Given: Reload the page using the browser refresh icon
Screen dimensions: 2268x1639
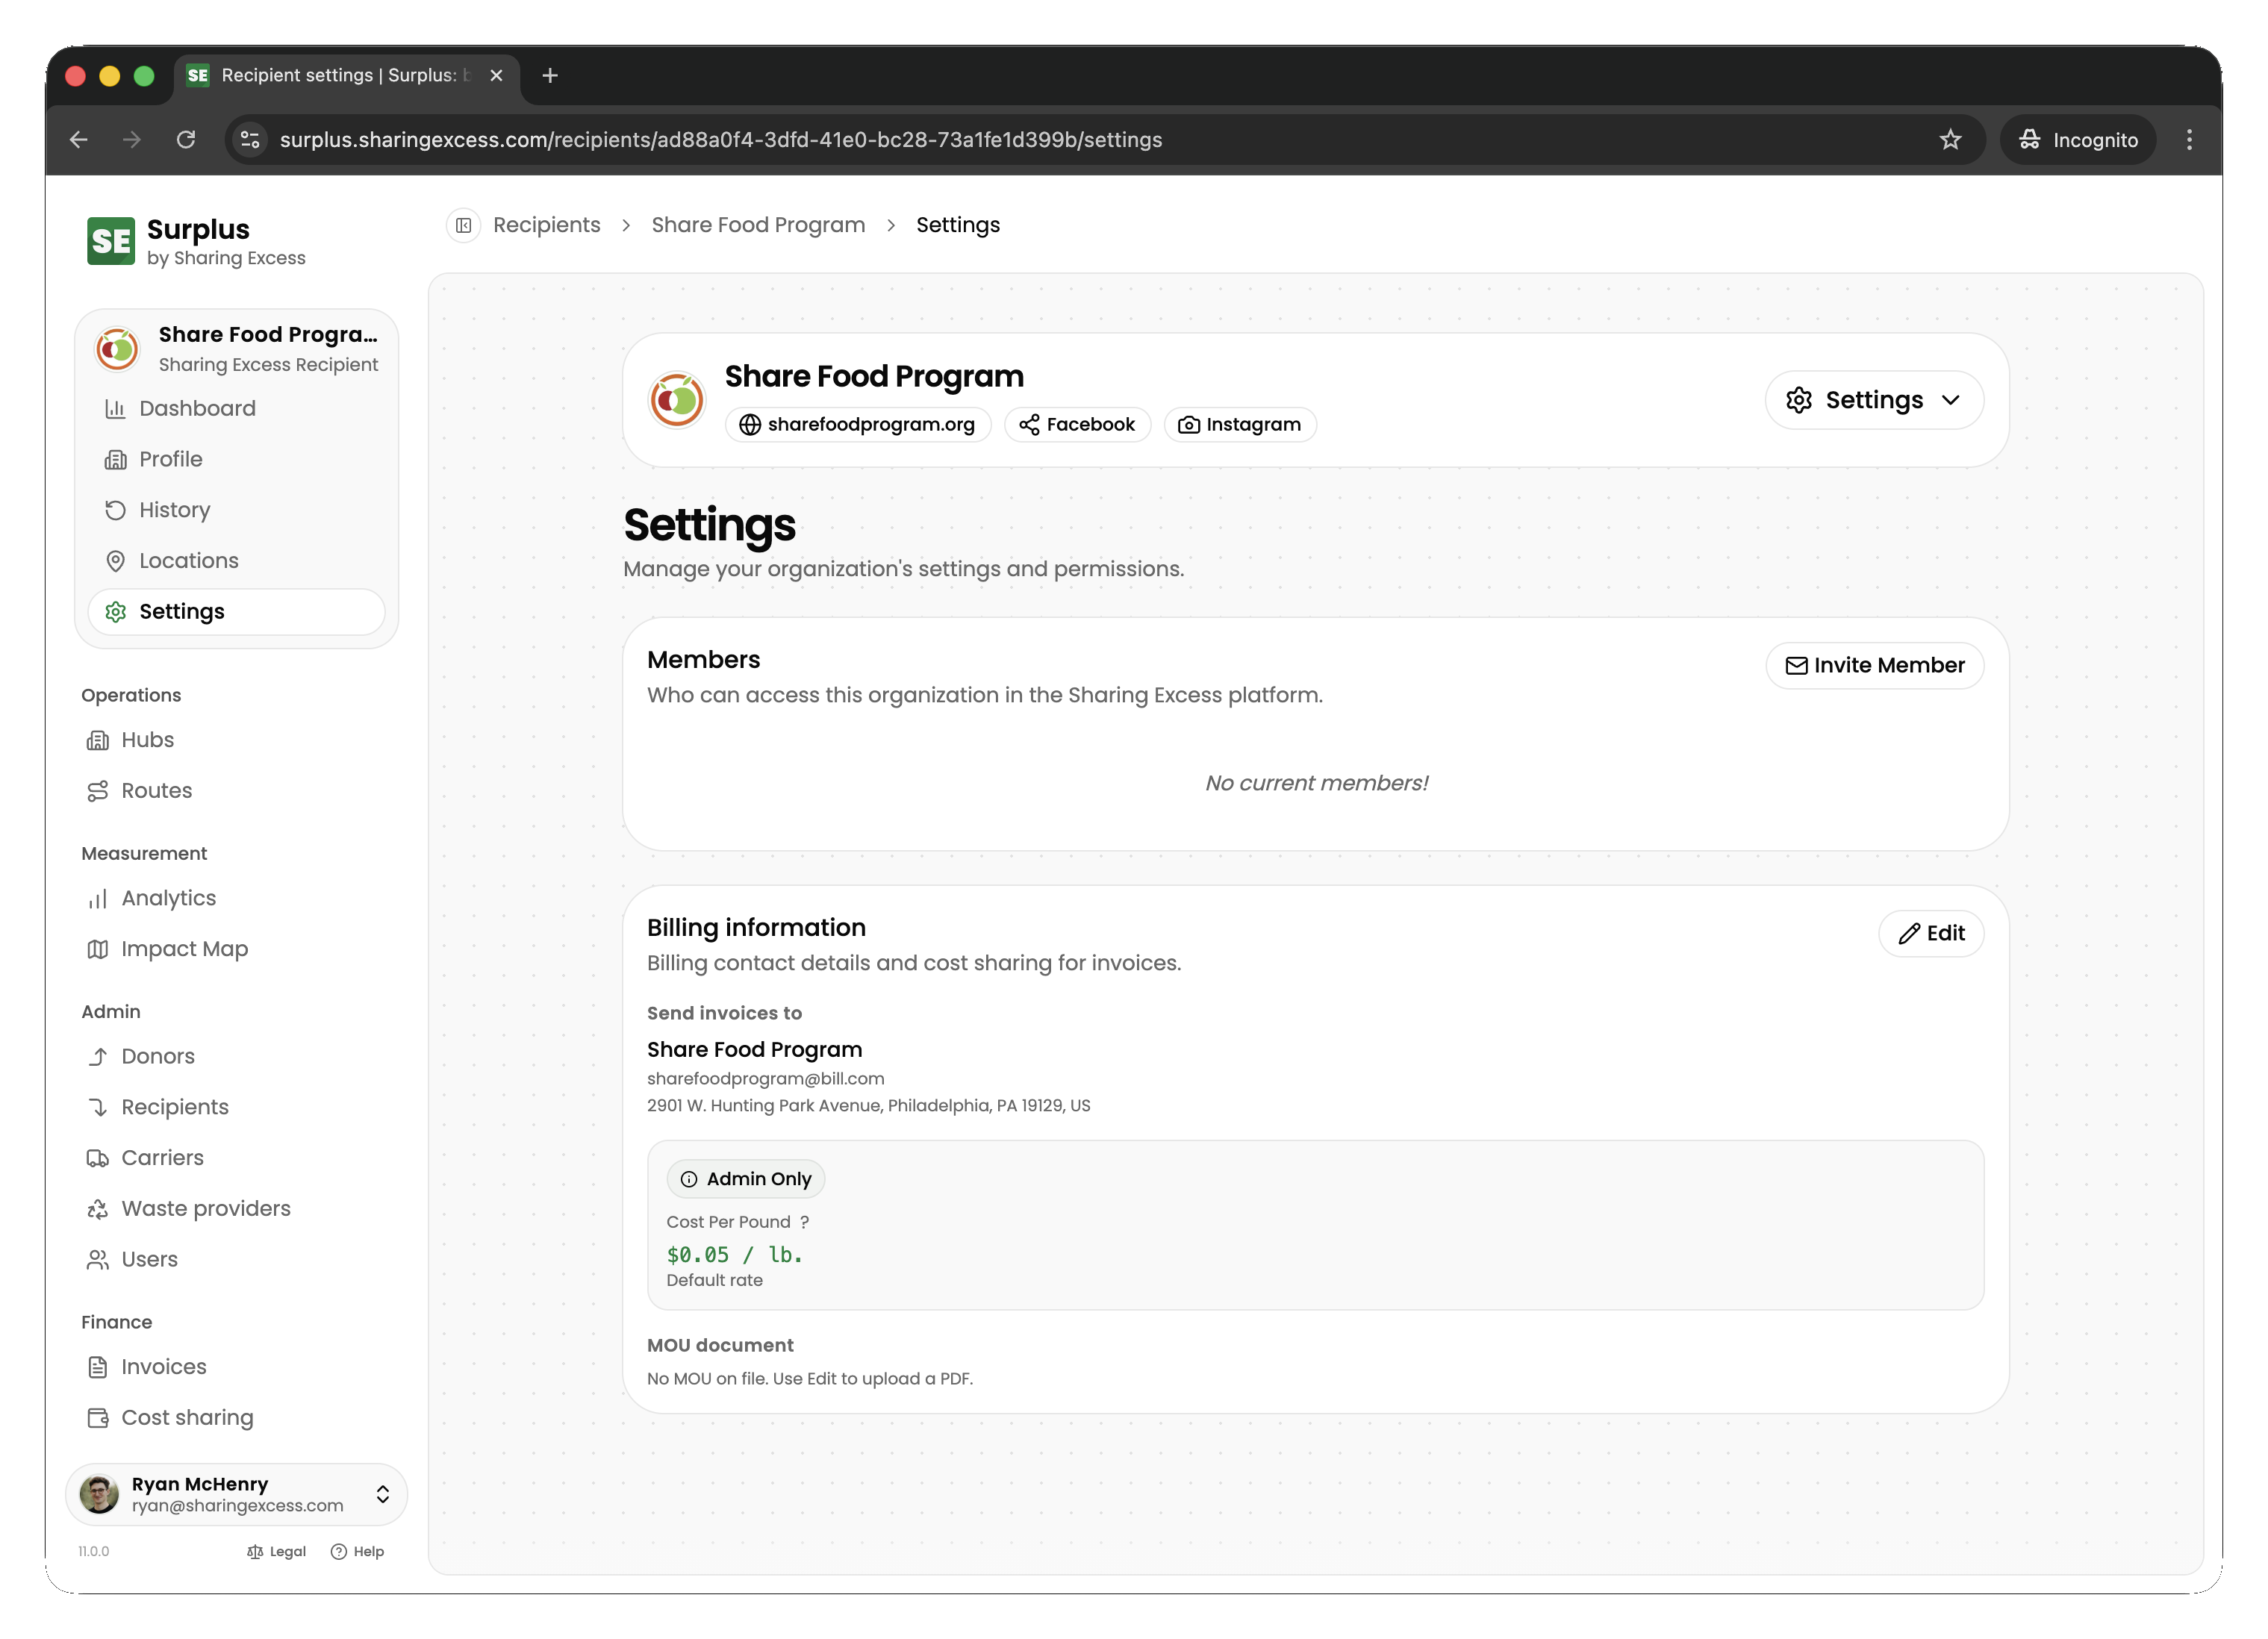Looking at the screenshot, I should pos(186,140).
